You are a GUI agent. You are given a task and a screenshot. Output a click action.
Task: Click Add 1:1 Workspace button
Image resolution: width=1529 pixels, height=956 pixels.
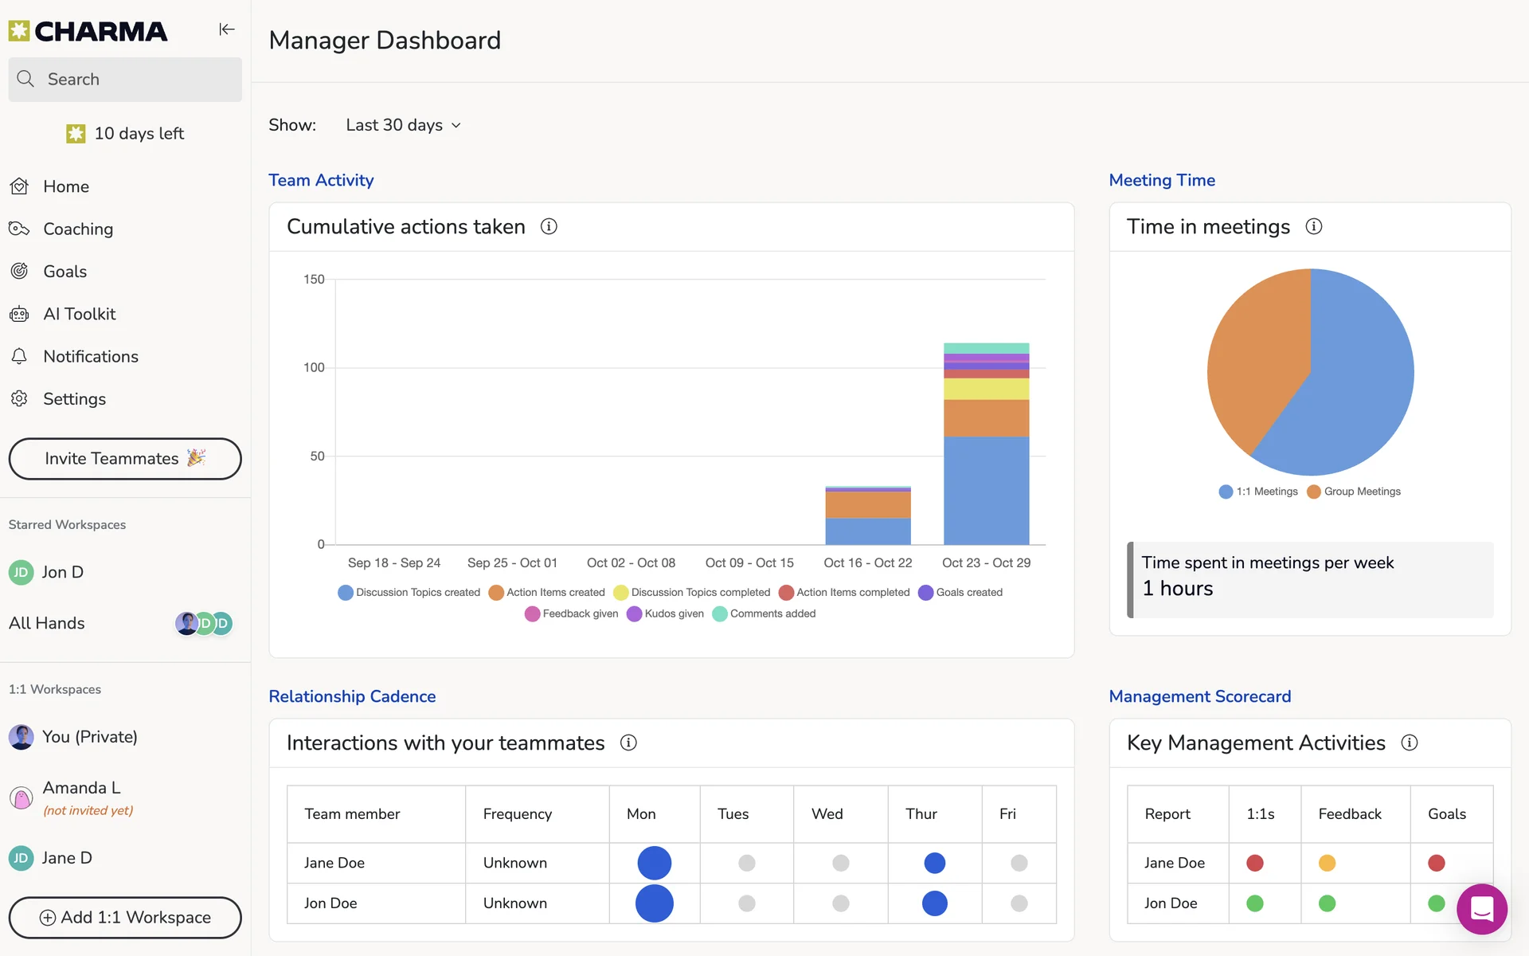click(x=125, y=918)
